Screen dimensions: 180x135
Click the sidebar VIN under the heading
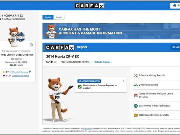13,19
